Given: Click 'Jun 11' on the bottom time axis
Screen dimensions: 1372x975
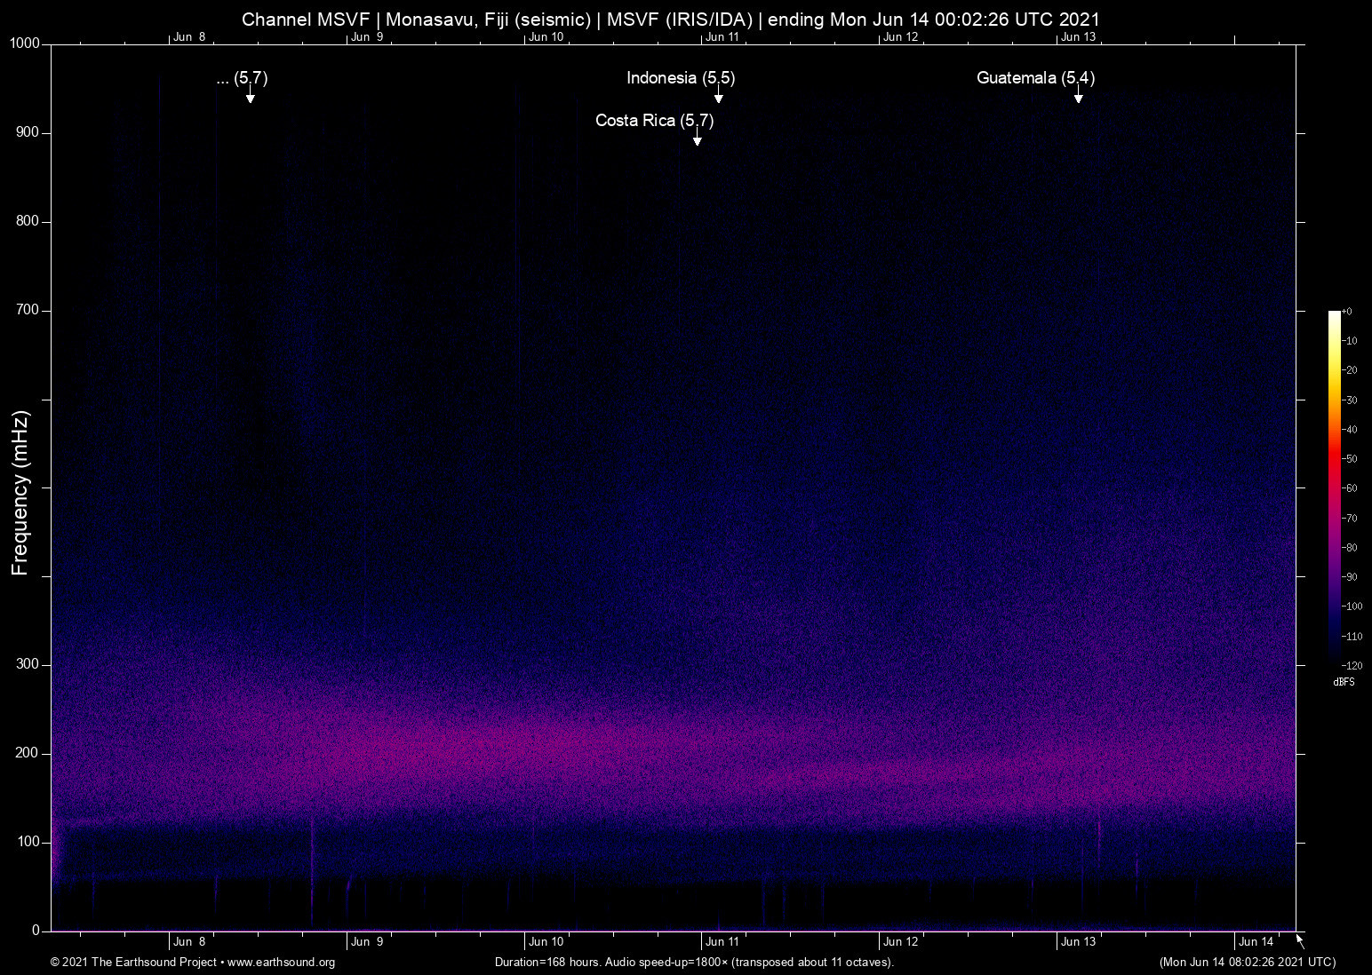Looking at the screenshot, I should [722, 942].
